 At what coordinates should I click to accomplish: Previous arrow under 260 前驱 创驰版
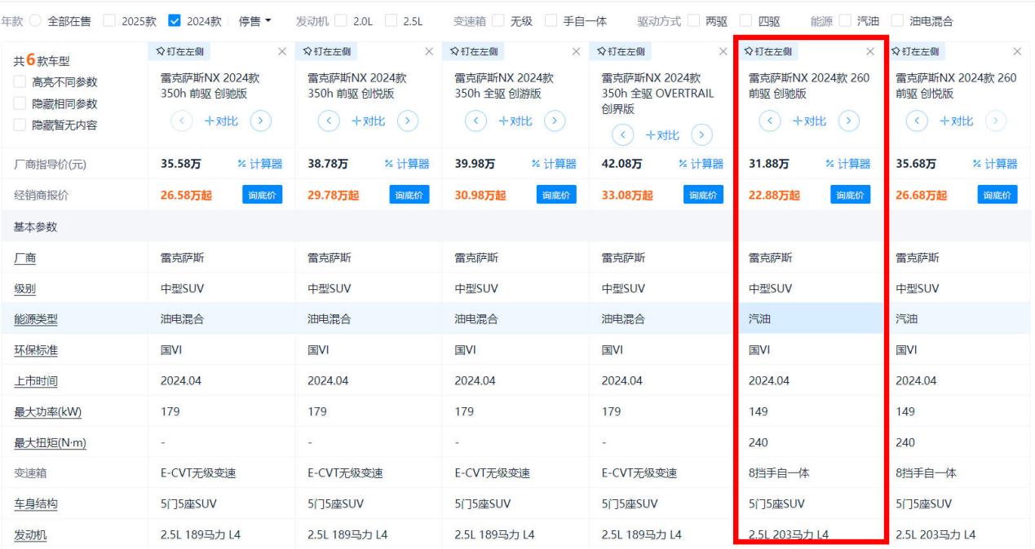pos(769,121)
